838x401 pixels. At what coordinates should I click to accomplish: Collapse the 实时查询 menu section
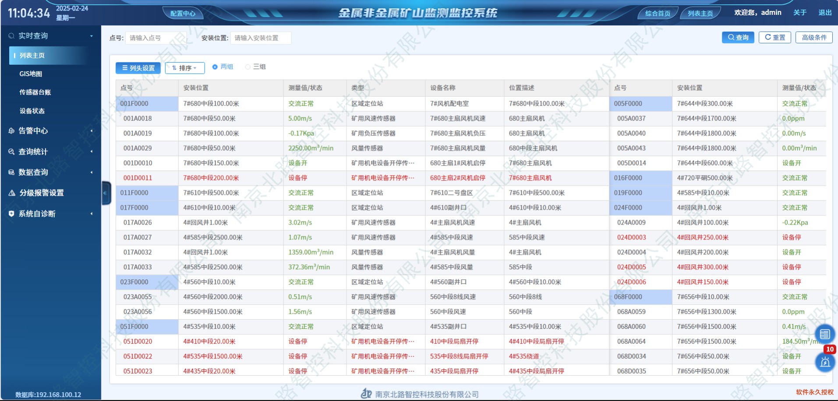[92, 36]
